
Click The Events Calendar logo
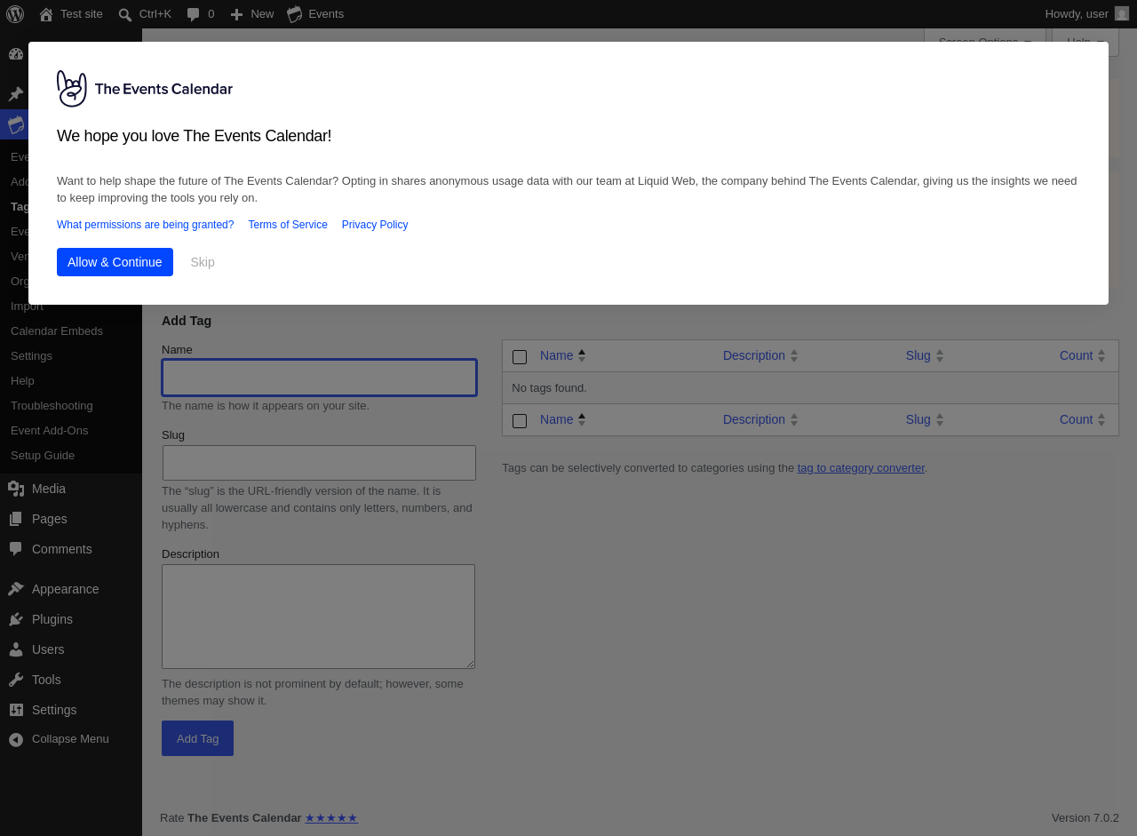[145, 89]
